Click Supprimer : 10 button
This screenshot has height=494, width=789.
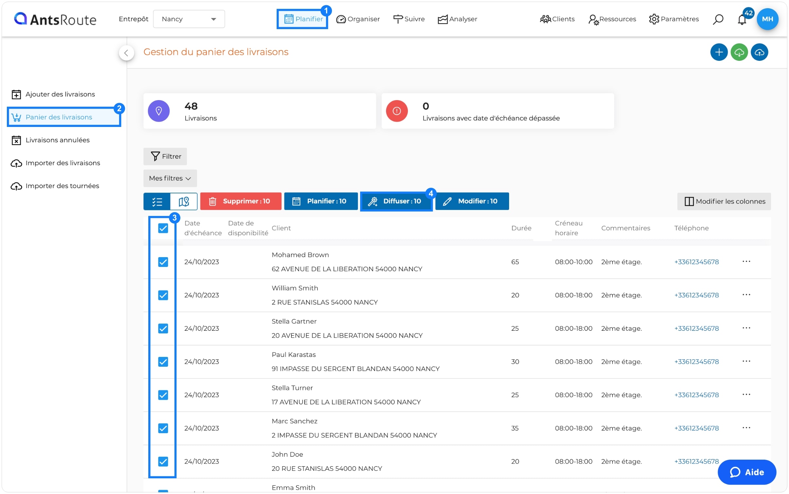(x=241, y=201)
